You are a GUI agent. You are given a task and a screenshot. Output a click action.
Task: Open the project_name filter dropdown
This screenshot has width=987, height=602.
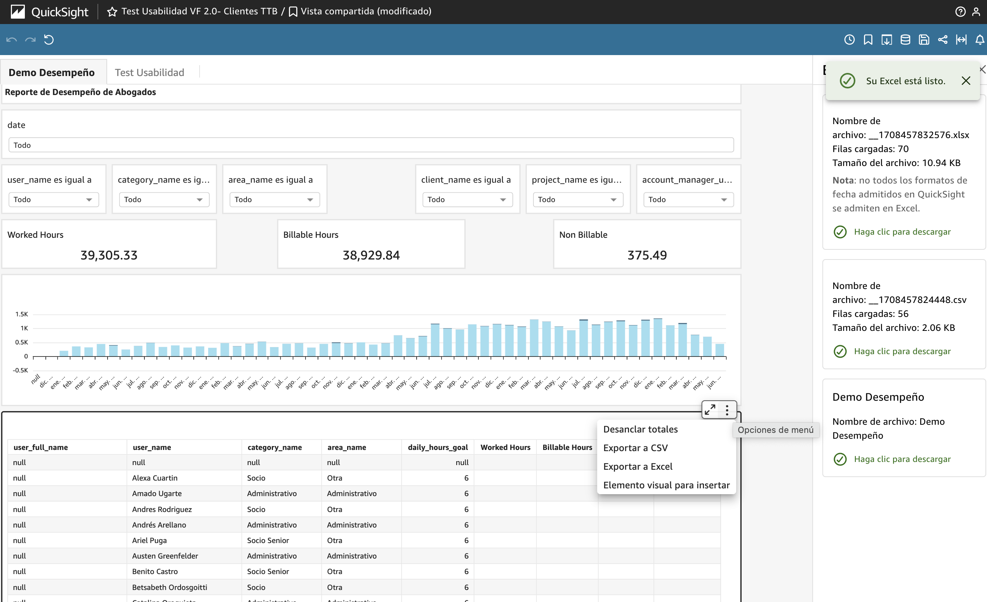pos(578,199)
